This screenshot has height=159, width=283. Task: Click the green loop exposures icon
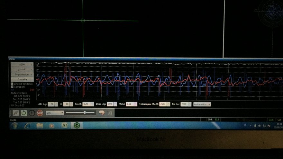[23, 113]
